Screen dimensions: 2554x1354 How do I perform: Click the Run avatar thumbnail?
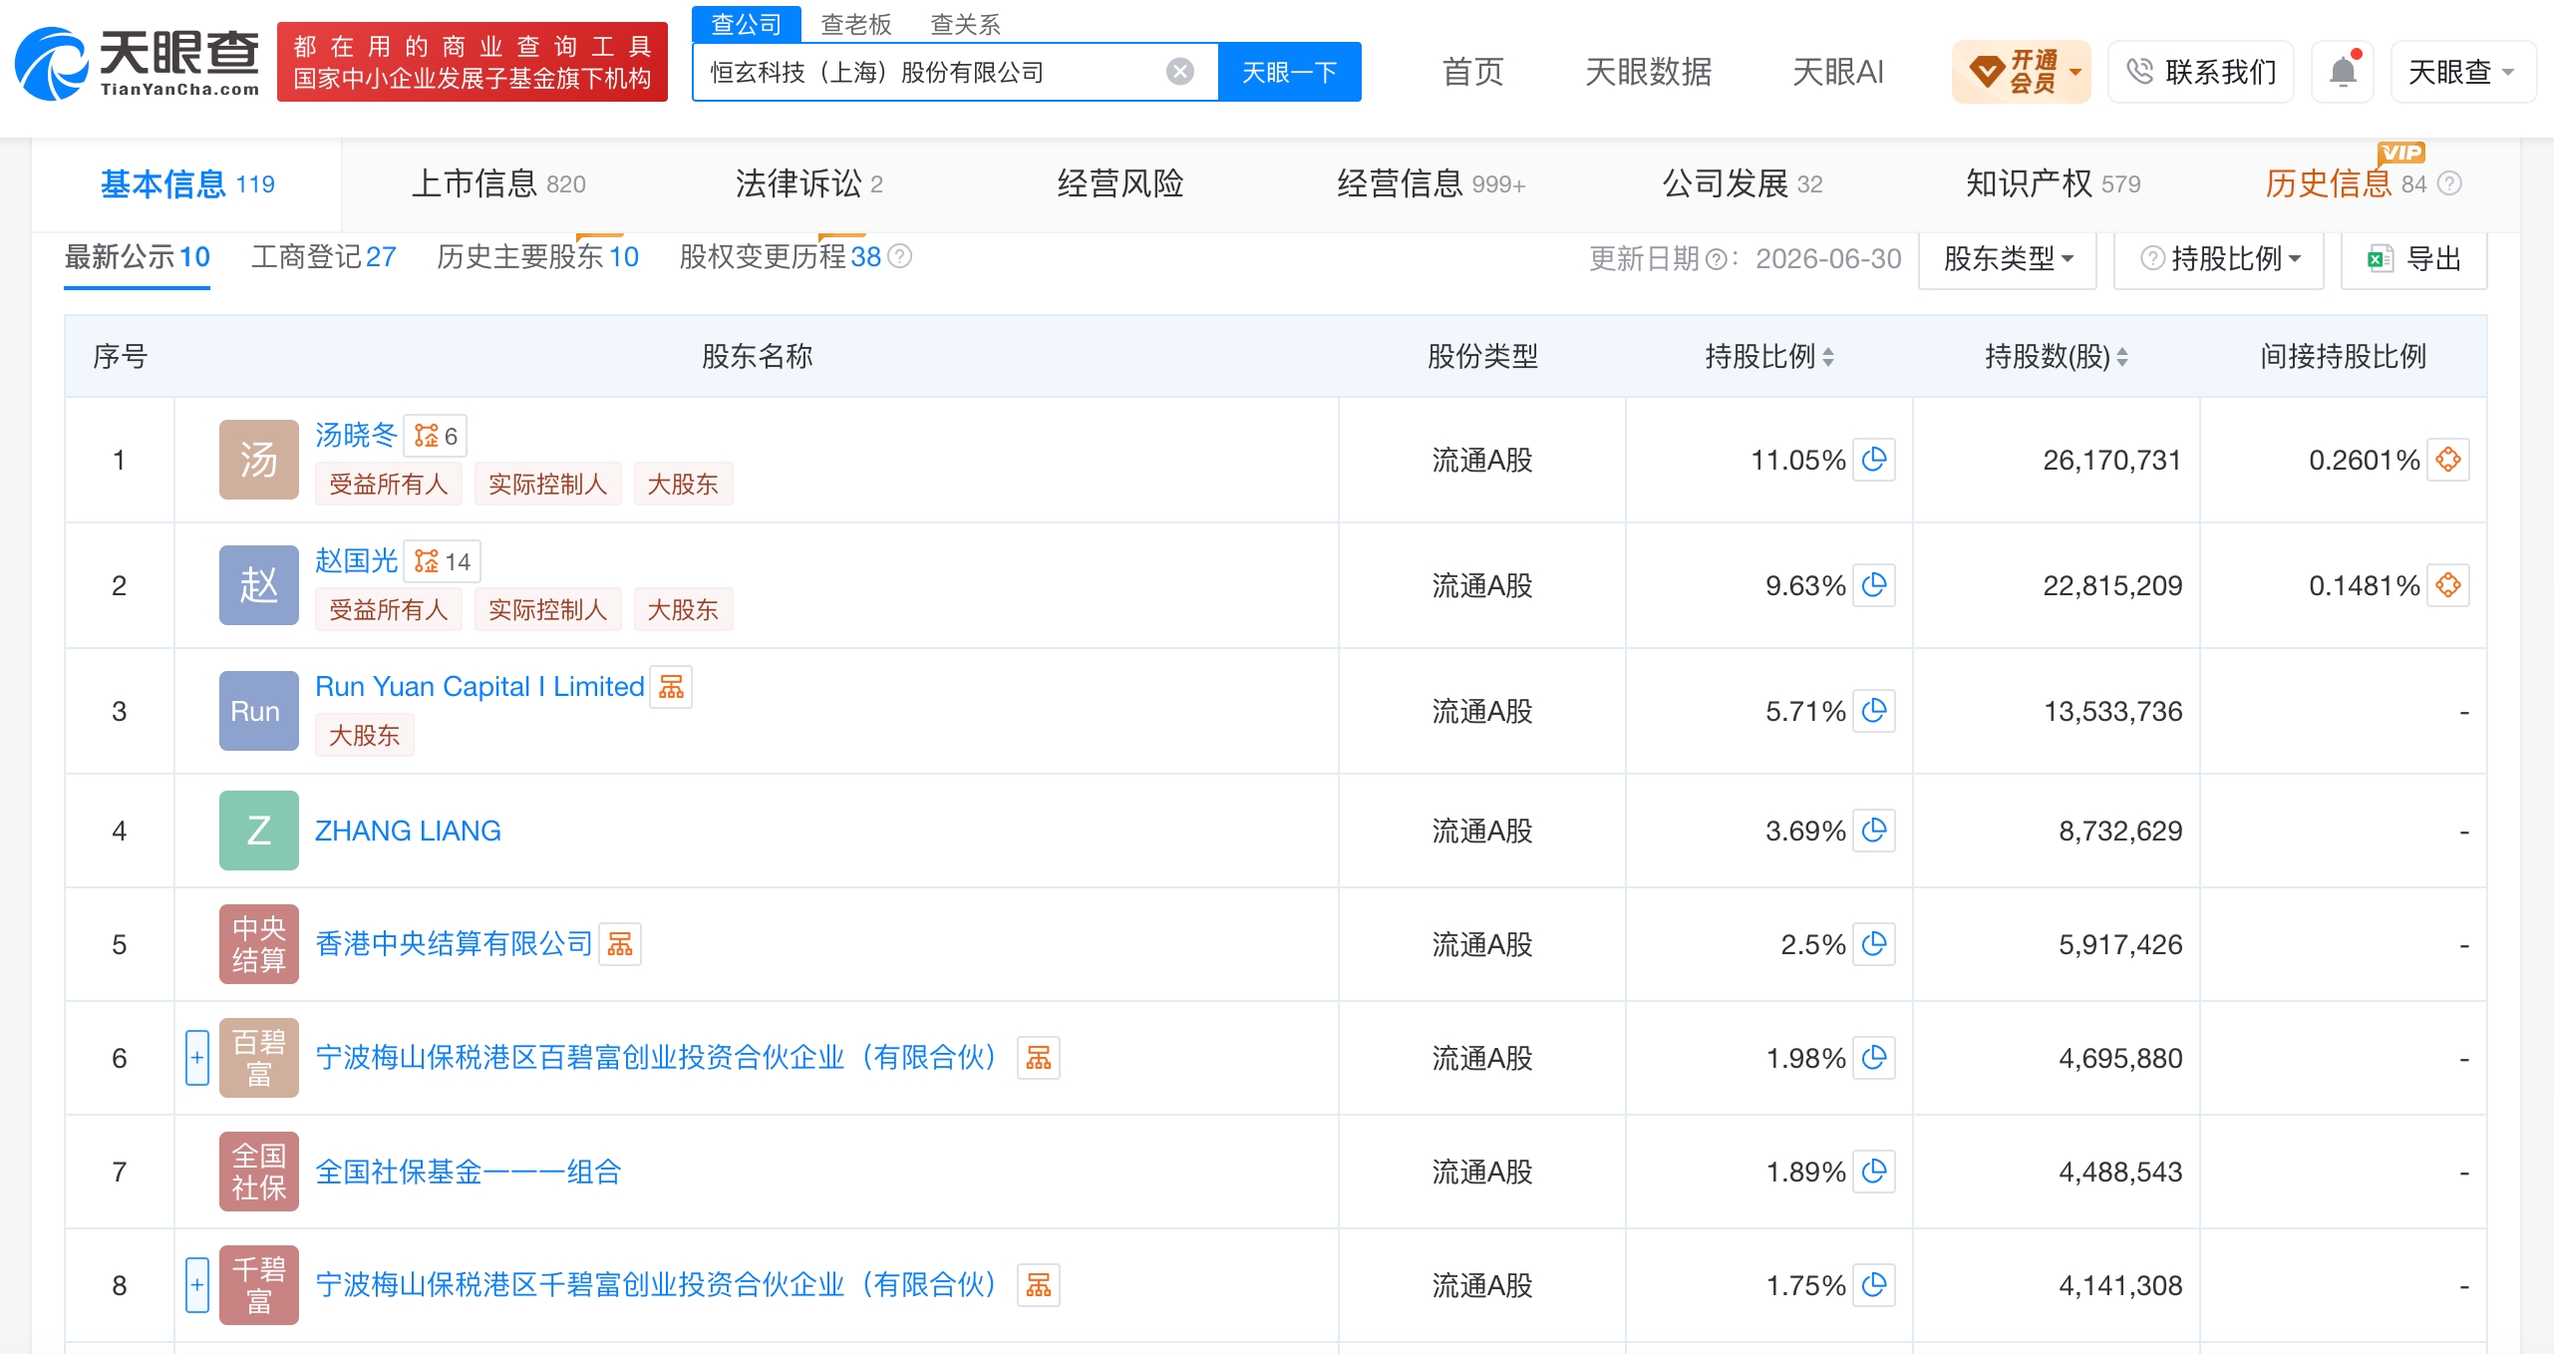tap(259, 711)
